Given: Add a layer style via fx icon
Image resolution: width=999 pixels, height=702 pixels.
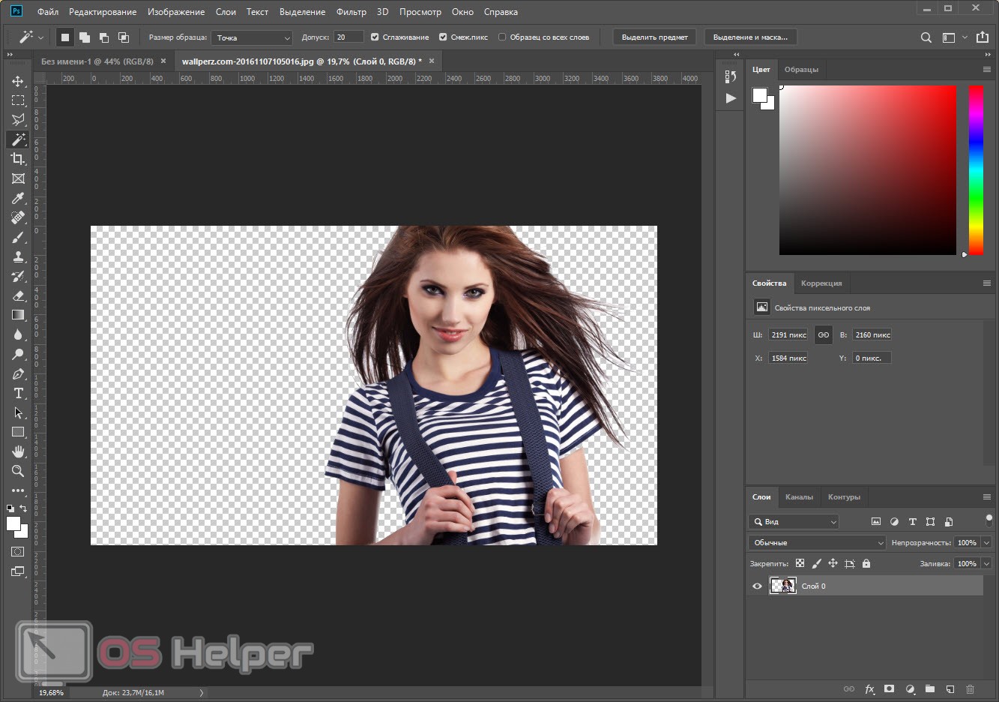Looking at the screenshot, I should (x=869, y=689).
